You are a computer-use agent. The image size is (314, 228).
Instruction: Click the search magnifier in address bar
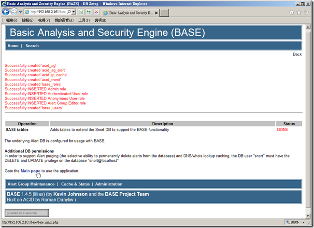tap(69, 12)
